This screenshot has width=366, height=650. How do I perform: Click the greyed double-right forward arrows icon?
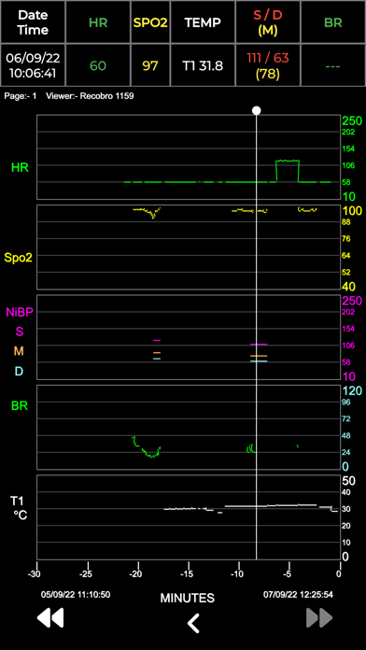point(319,618)
